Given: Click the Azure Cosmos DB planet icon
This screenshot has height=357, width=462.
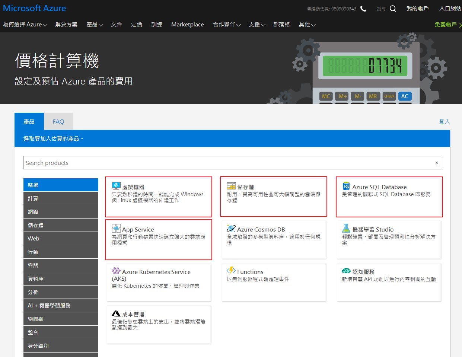Looking at the screenshot, I should click(x=231, y=228).
